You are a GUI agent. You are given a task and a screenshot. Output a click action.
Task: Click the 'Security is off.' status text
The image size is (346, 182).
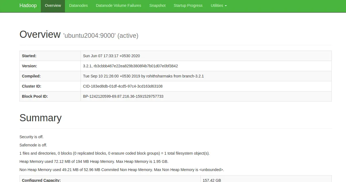coord(32,137)
